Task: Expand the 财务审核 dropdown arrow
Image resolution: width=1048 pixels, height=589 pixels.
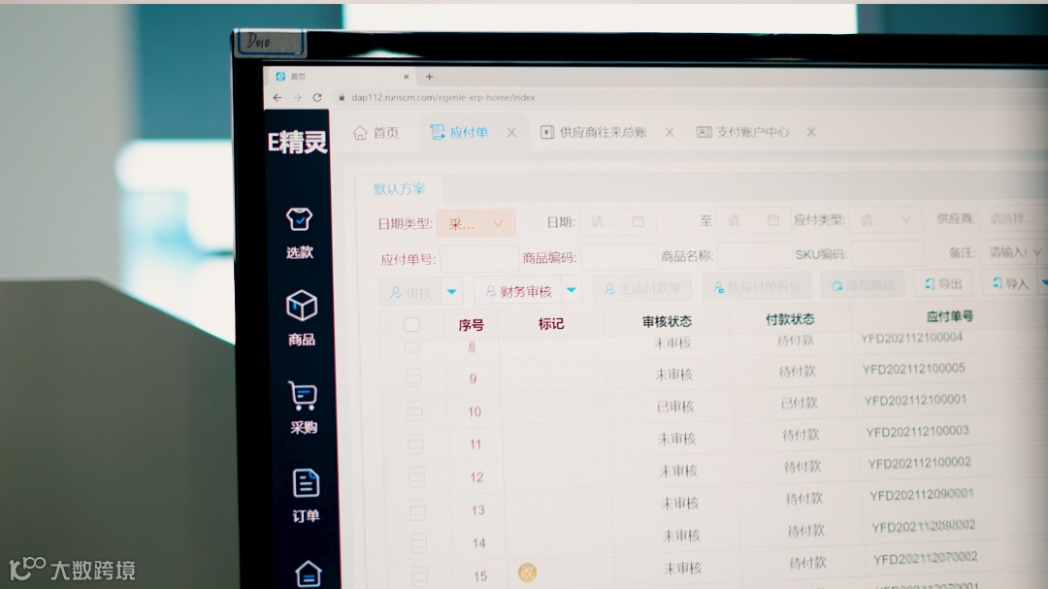Action: tap(572, 289)
